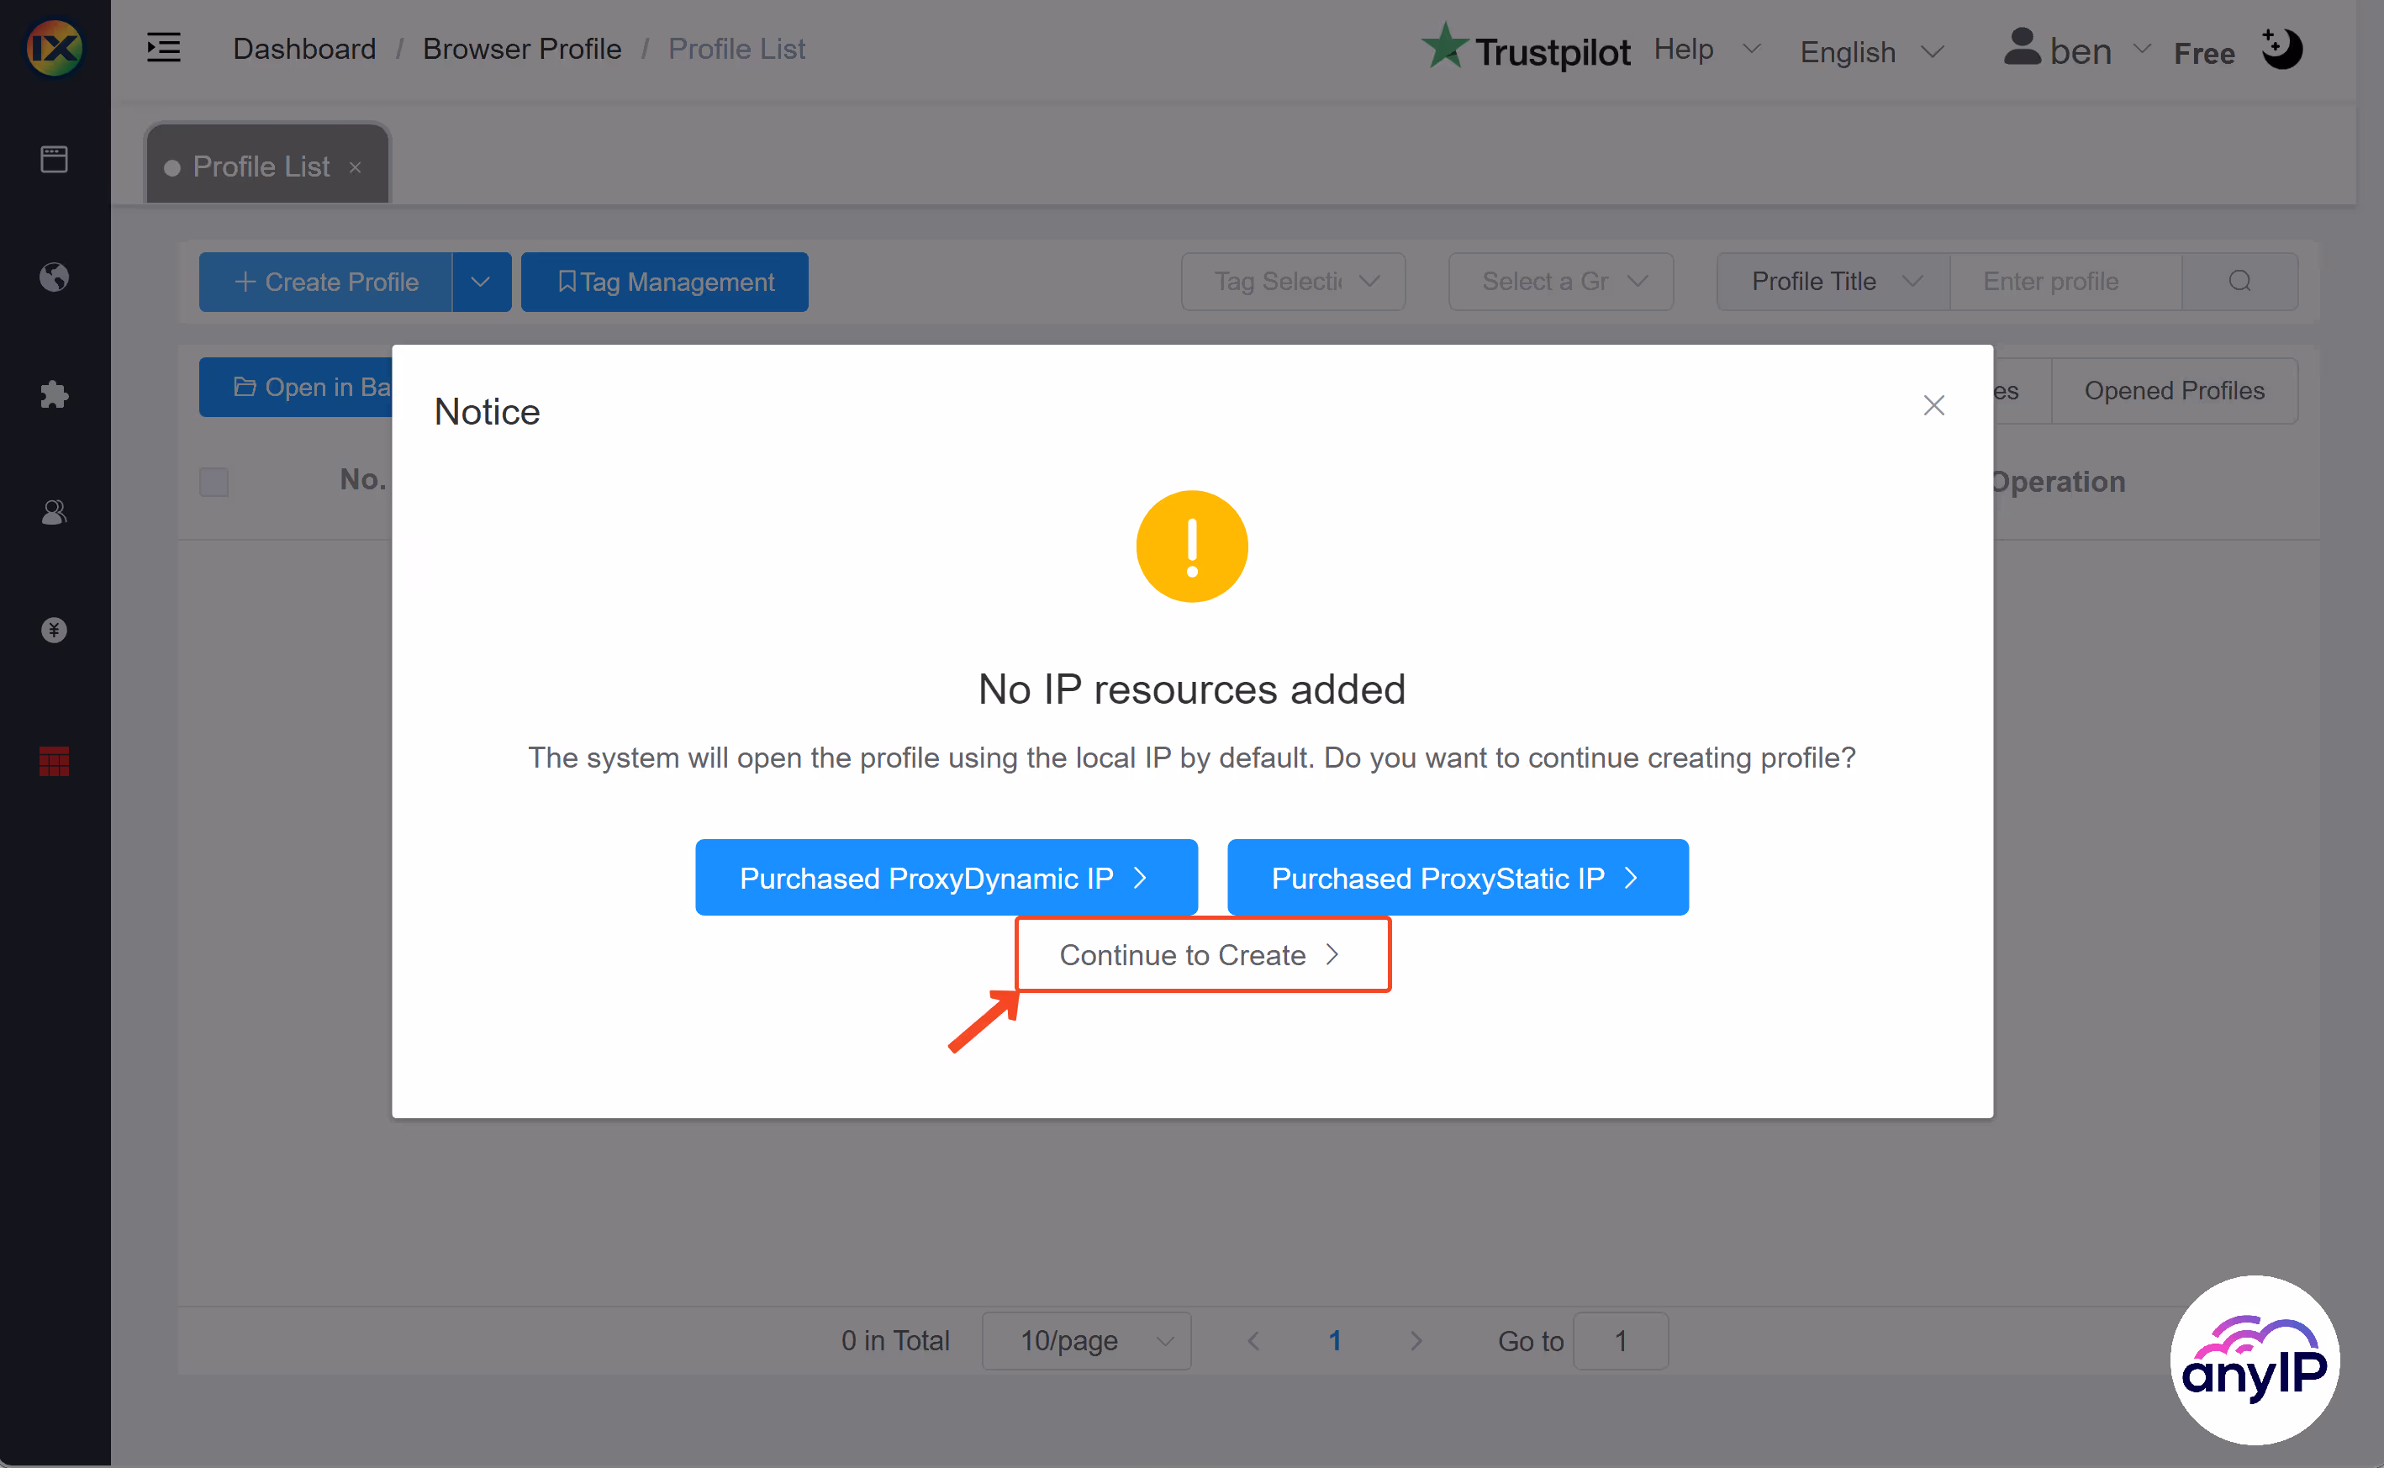
Task: Select Purchased ProxyDynamic IP option
Action: (946, 877)
